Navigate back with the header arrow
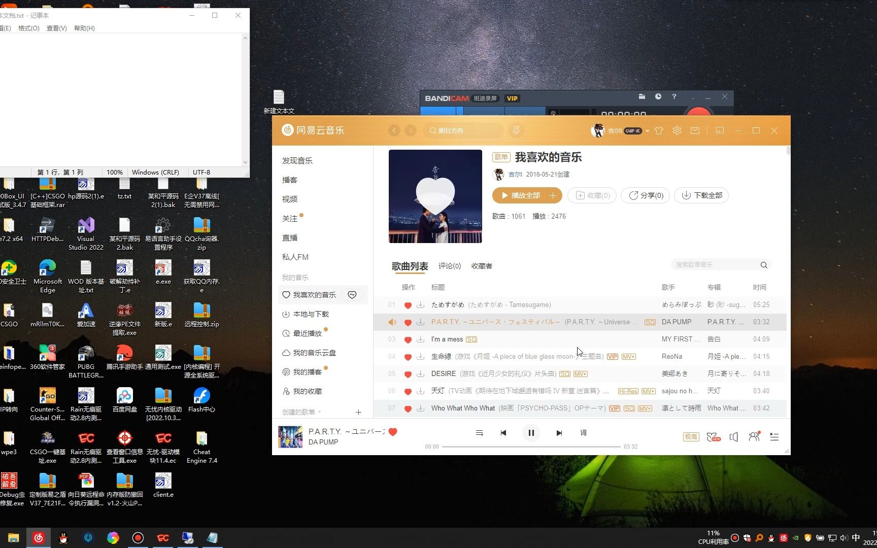Screen dimensions: 877x548 click(394, 130)
